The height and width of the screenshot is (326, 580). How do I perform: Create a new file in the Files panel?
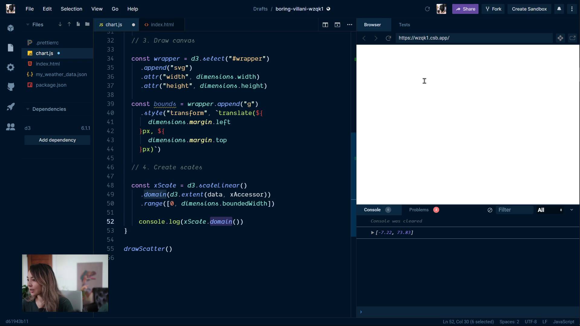tap(78, 24)
